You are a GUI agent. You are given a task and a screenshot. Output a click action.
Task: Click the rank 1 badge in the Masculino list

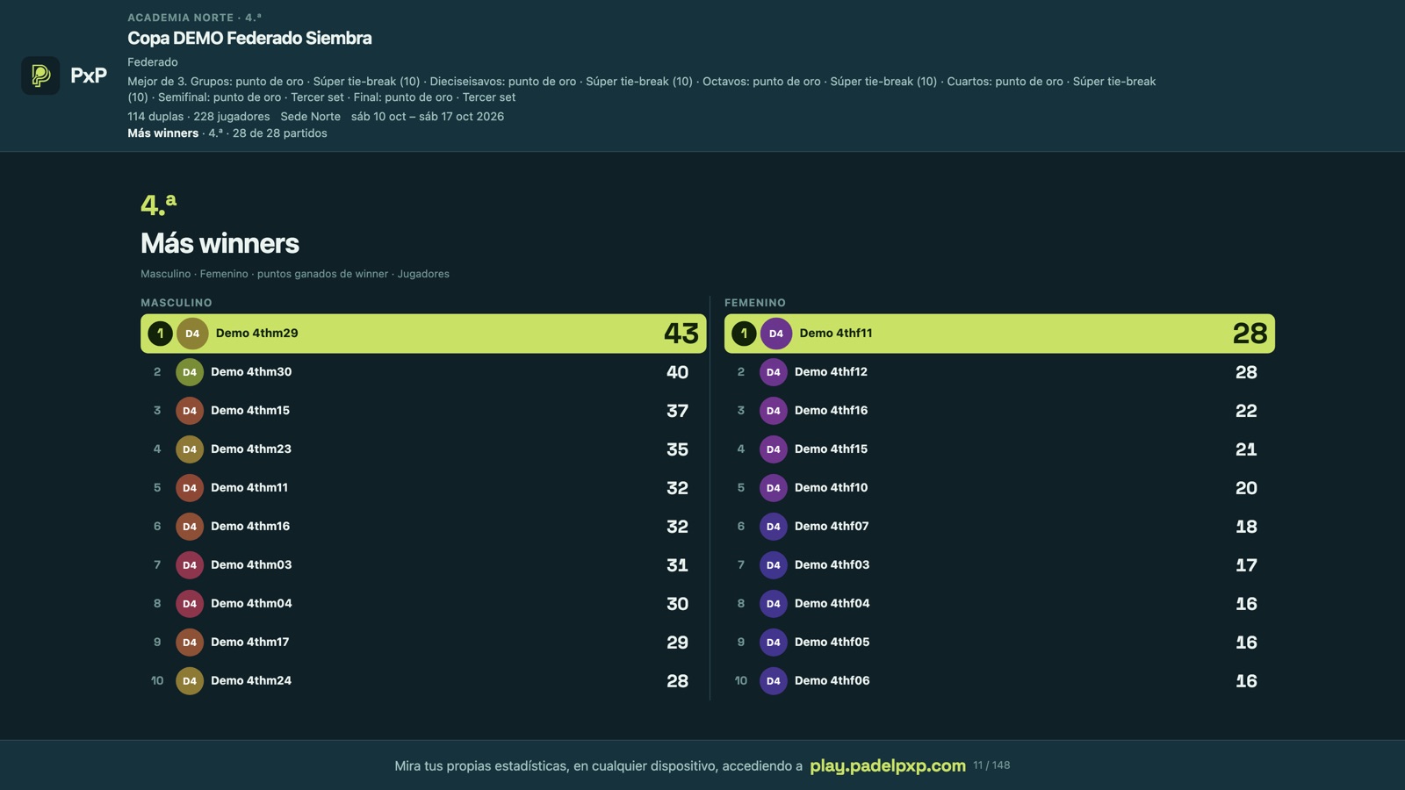point(160,334)
